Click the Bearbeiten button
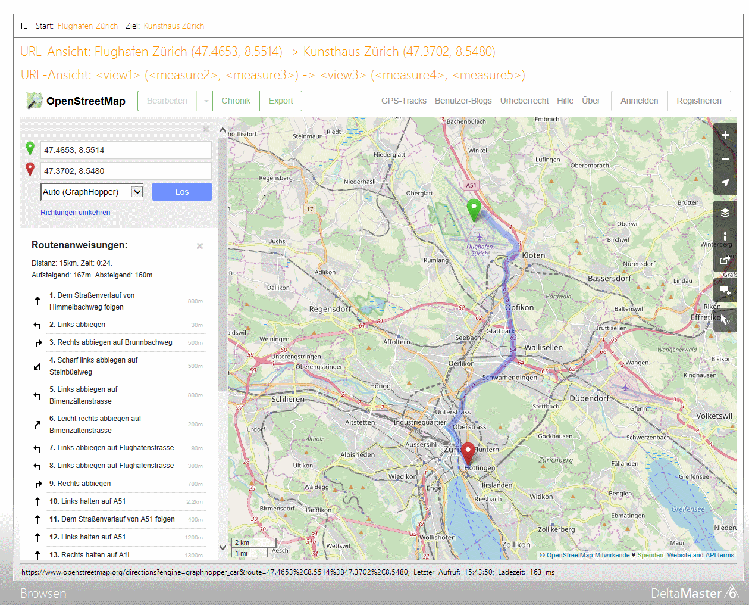The width and height of the screenshot is (749, 605). [167, 101]
